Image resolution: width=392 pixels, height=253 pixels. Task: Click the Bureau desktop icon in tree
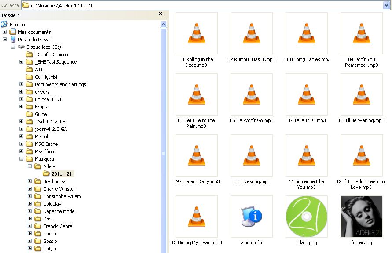[4, 24]
